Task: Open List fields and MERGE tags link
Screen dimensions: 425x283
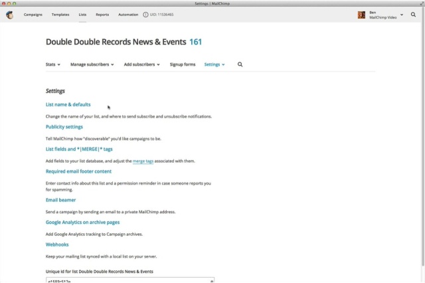Action: [x=79, y=149]
